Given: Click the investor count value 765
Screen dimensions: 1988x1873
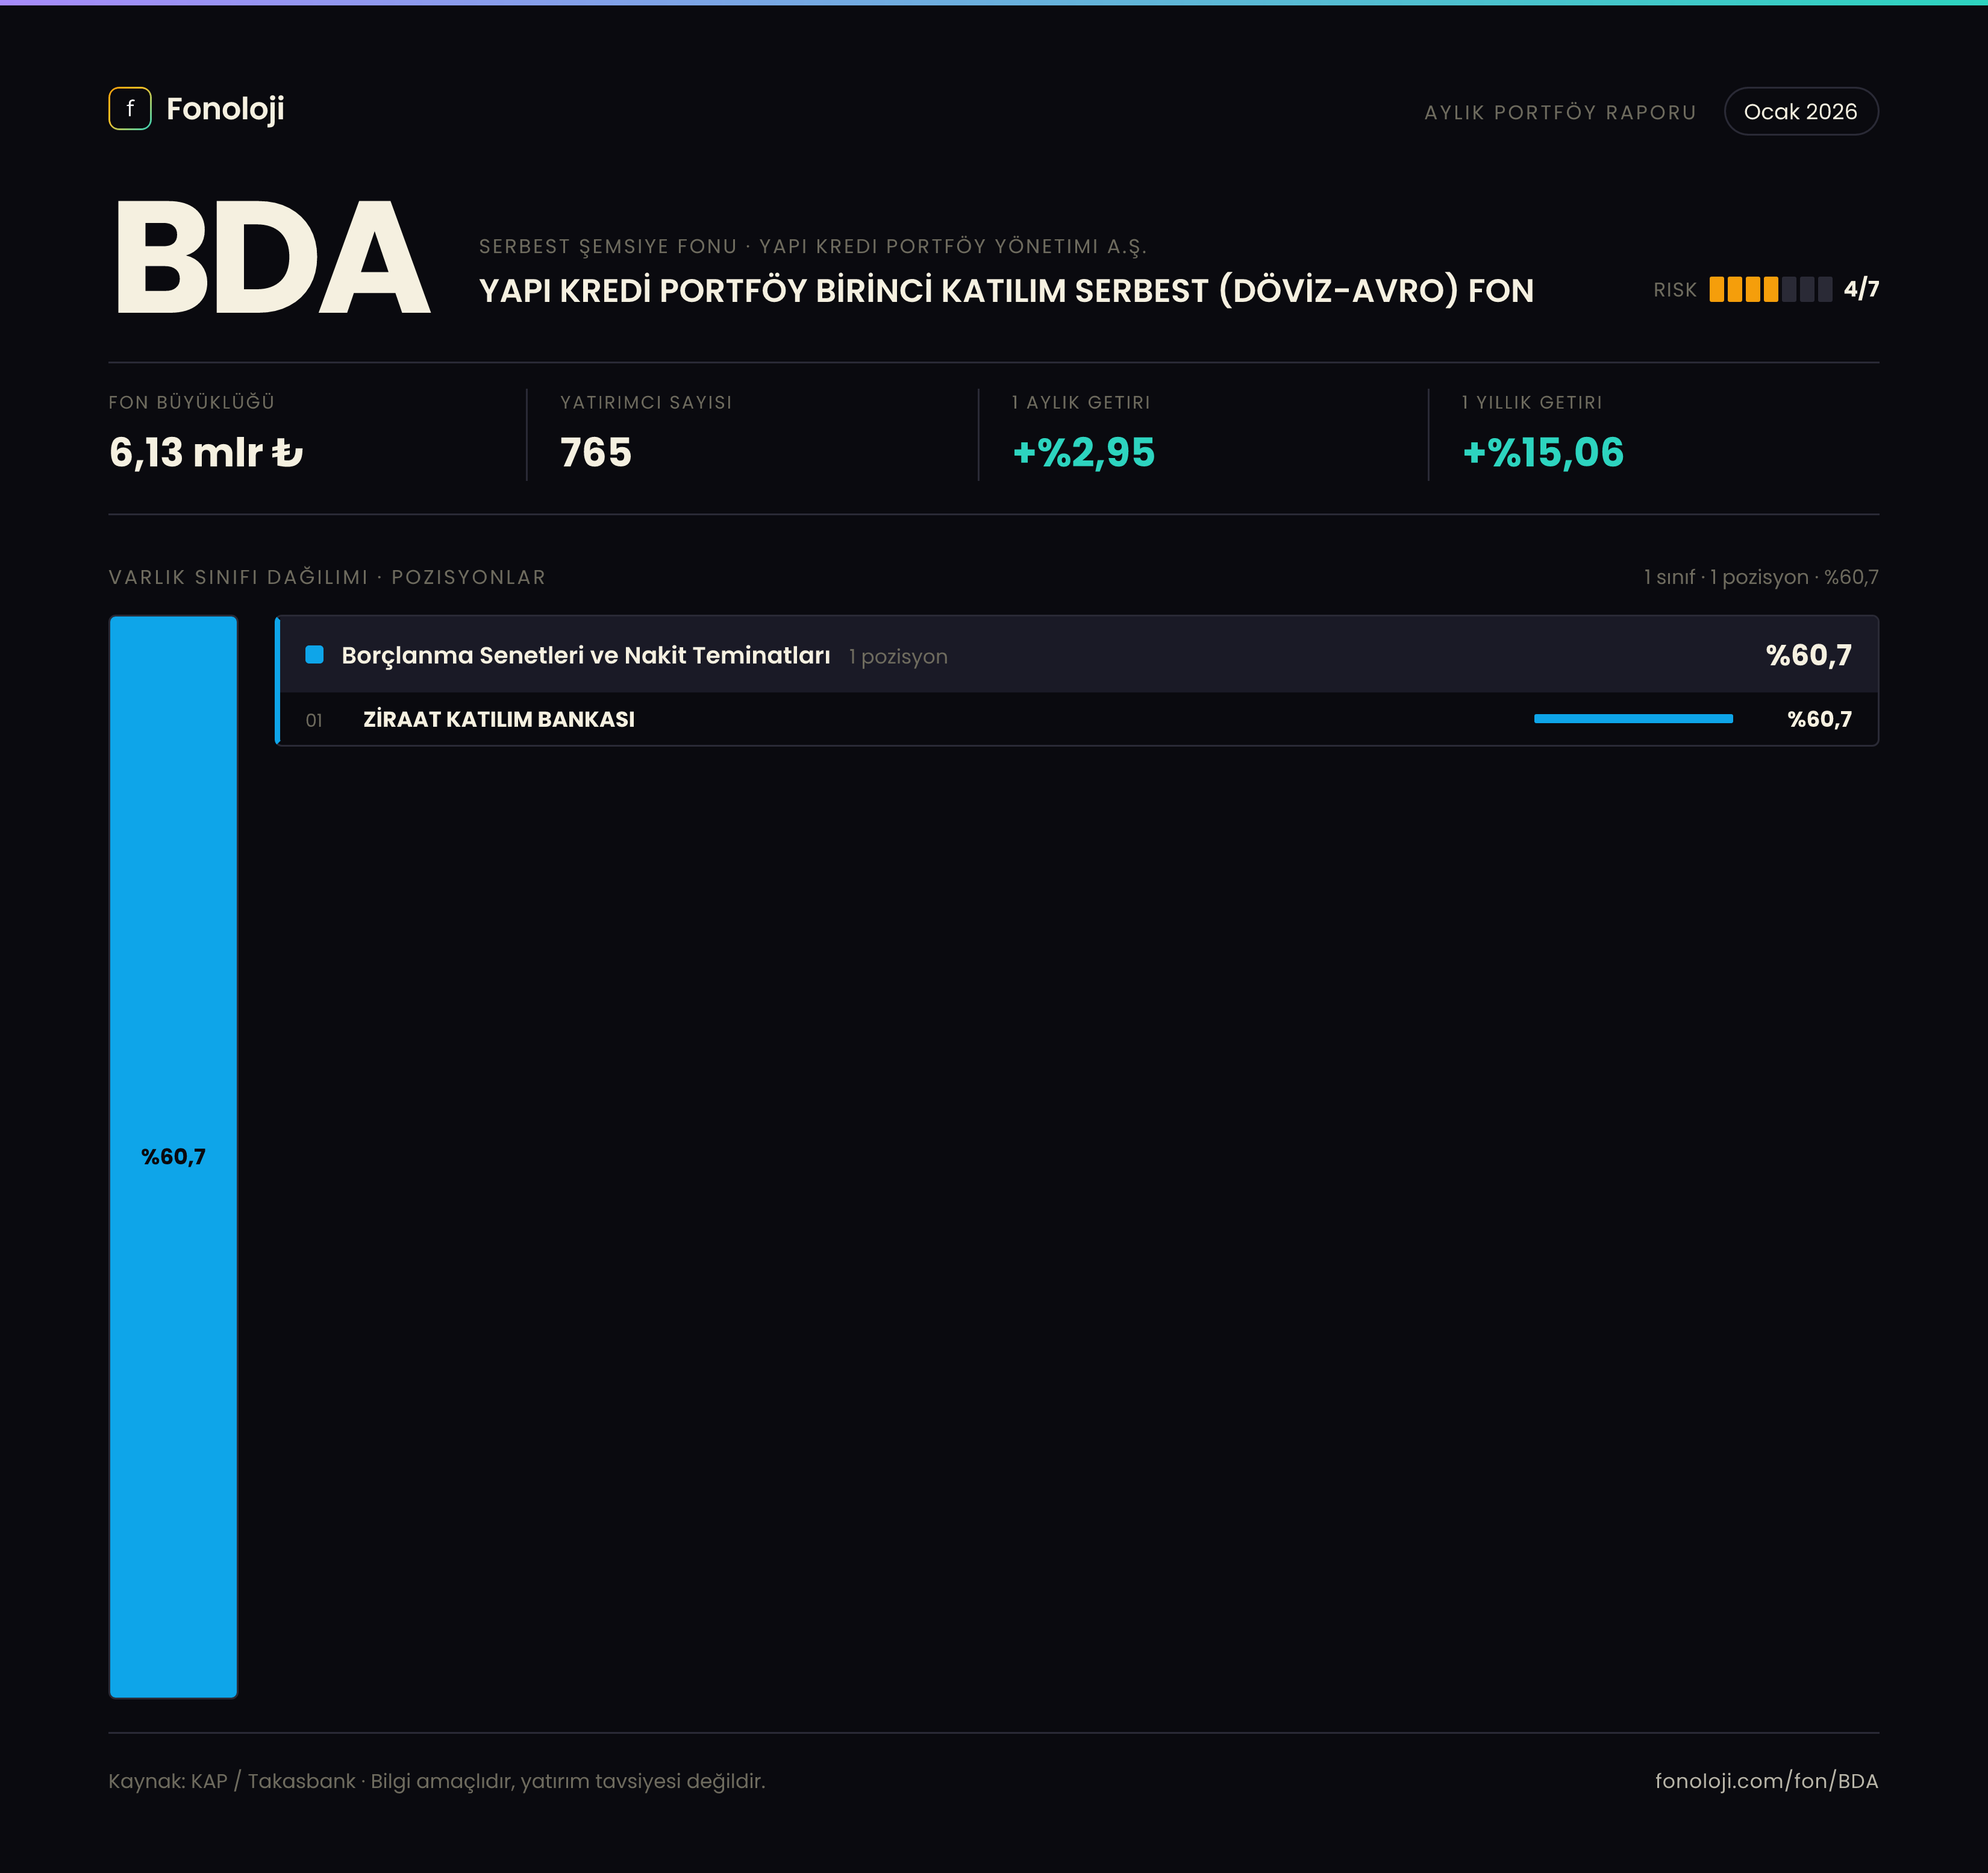Looking at the screenshot, I should [x=596, y=452].
